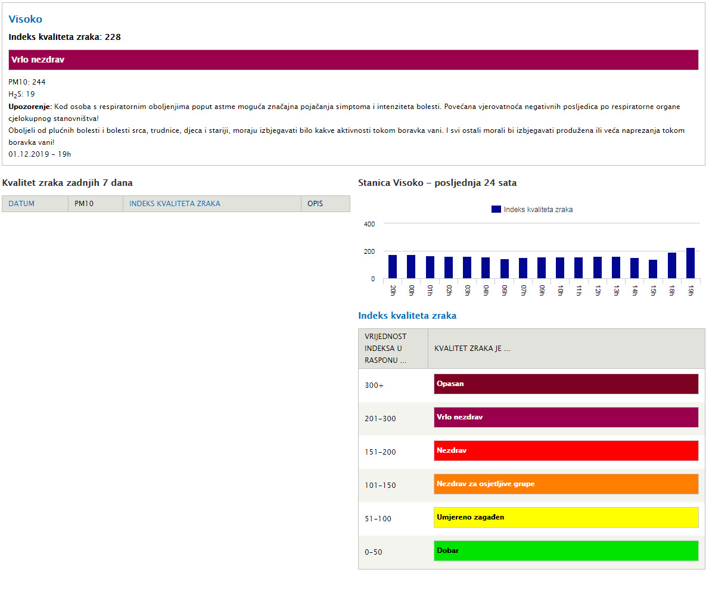Click the 18h bar in chart

(672, 266)
